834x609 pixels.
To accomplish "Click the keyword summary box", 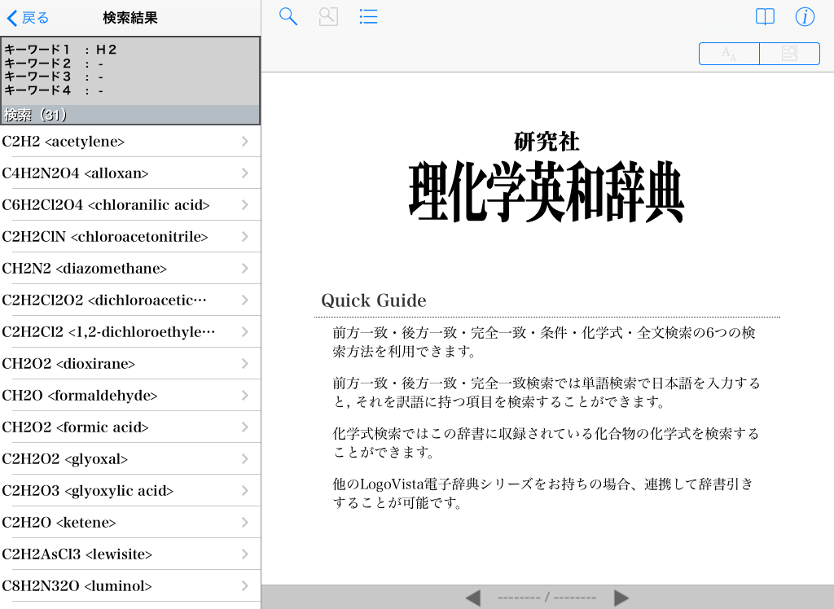I will (130, 72).
